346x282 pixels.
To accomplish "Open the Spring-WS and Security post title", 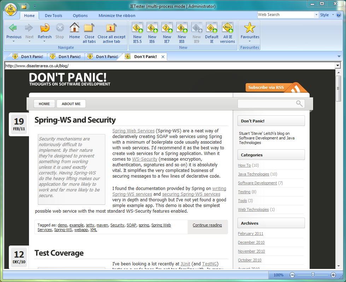I will tap(75, 120).
